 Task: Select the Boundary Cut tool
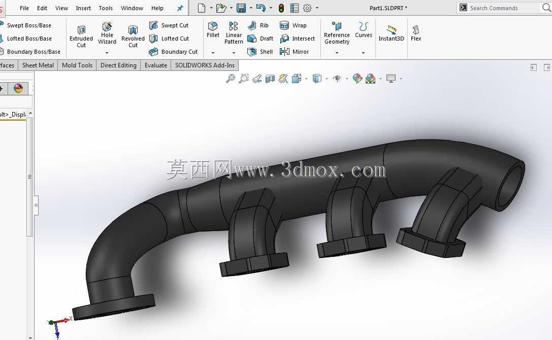(173, 52)
